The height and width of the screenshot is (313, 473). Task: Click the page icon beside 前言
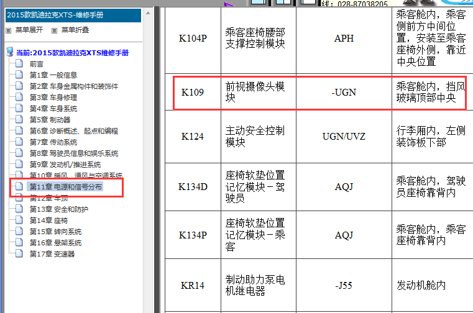click(x=19, y=63)
